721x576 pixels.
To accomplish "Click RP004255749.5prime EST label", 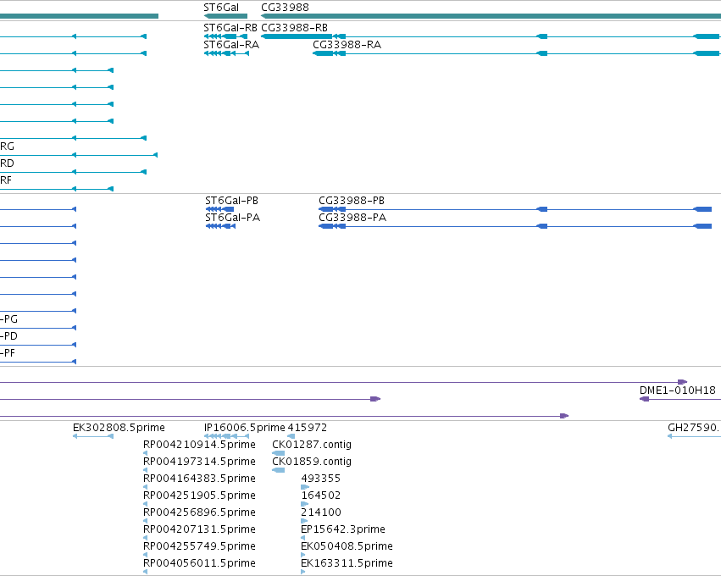I will pos(199,546).
